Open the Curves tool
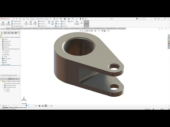Image resolution: width=170 pixels, height=127 pixels. [x=81, y=22]
